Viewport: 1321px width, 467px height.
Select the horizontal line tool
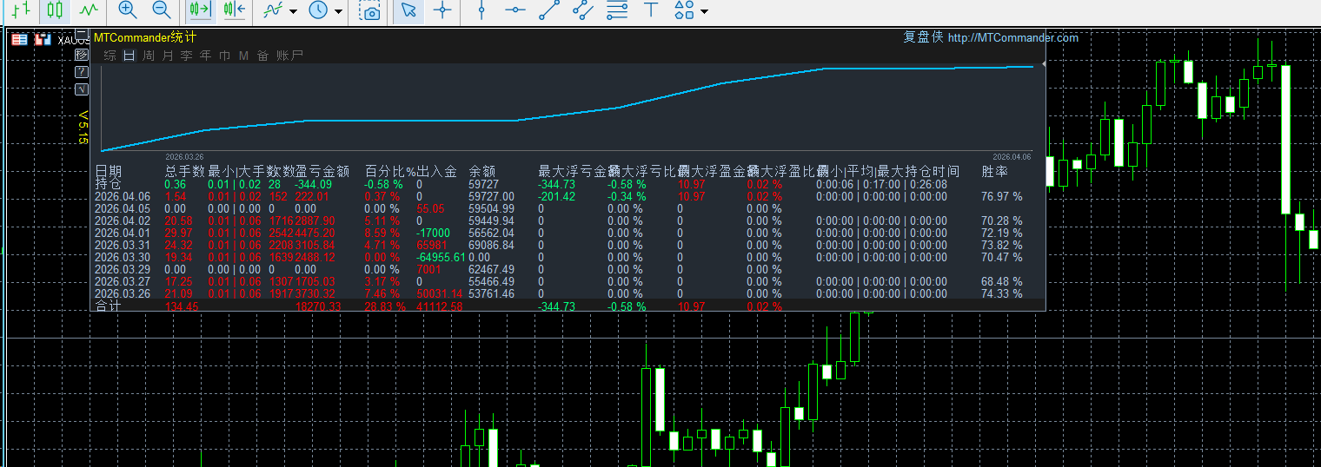click(516, 10)
